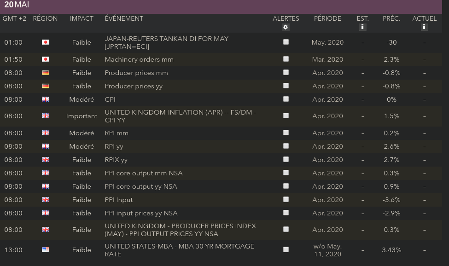Click Japan flag on Tankan DI row
Screen dimensions: 449x266
(45, 42)
